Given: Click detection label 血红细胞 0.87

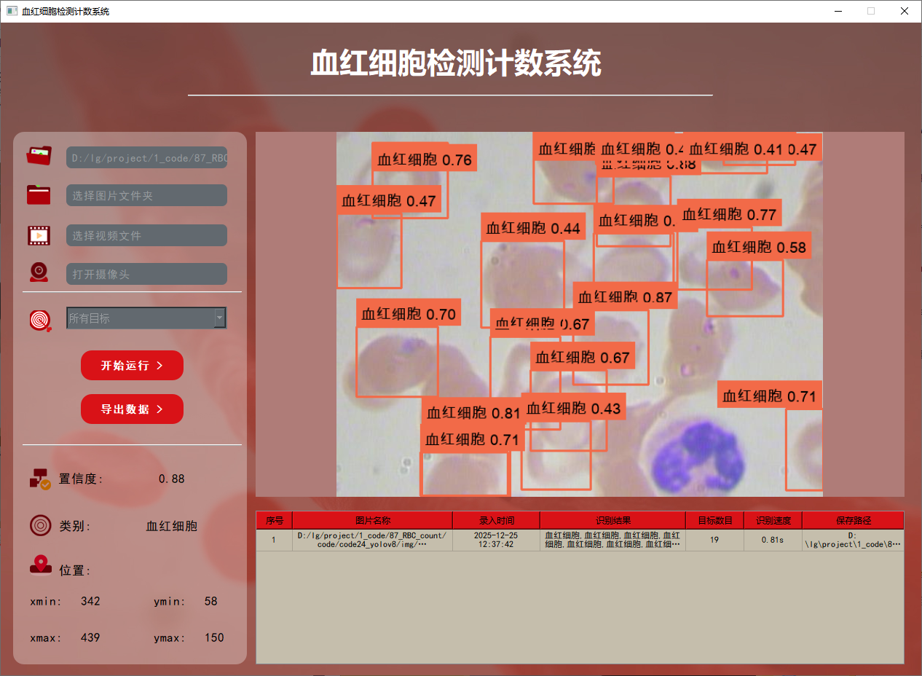Looking at the screenshot, I should tap(626, 296).
